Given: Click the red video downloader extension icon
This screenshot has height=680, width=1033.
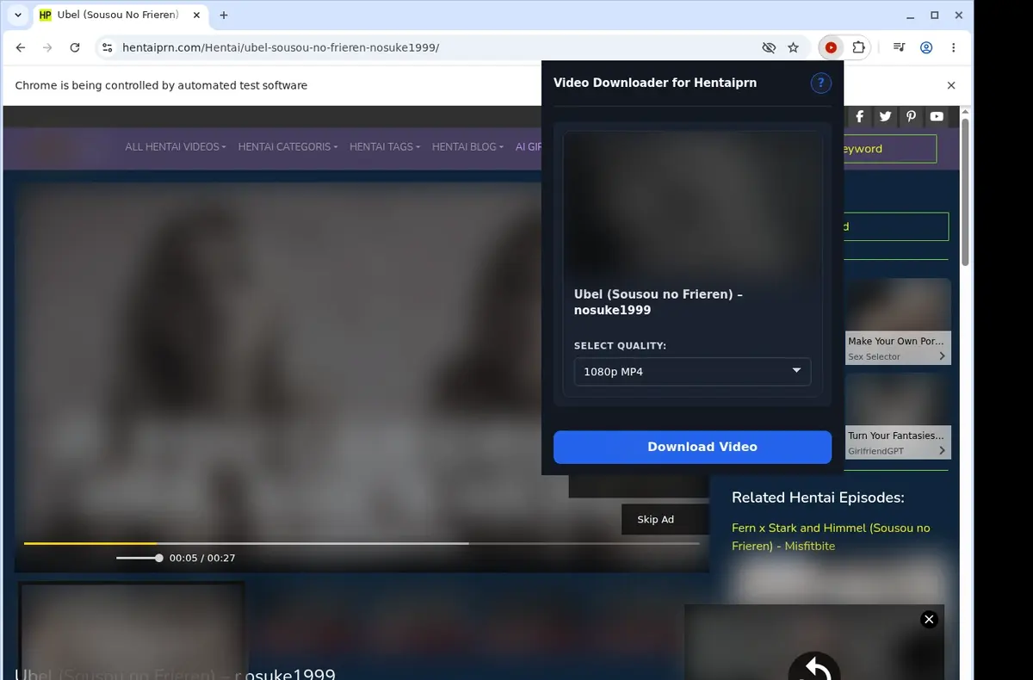Looking at the screenshot, I should coord(831,47).
